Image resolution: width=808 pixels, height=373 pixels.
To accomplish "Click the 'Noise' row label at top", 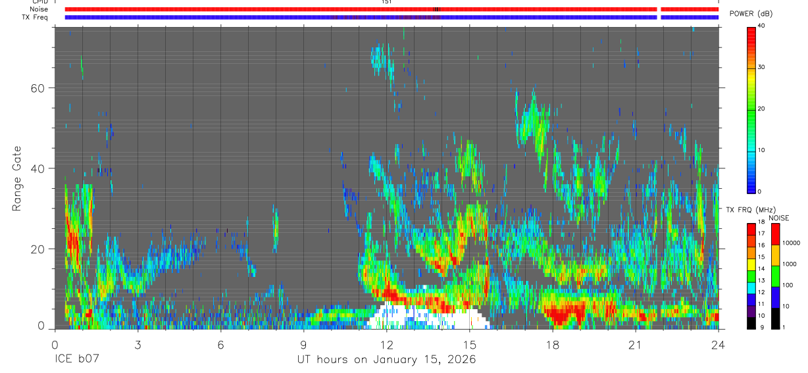I will (39, 9).
